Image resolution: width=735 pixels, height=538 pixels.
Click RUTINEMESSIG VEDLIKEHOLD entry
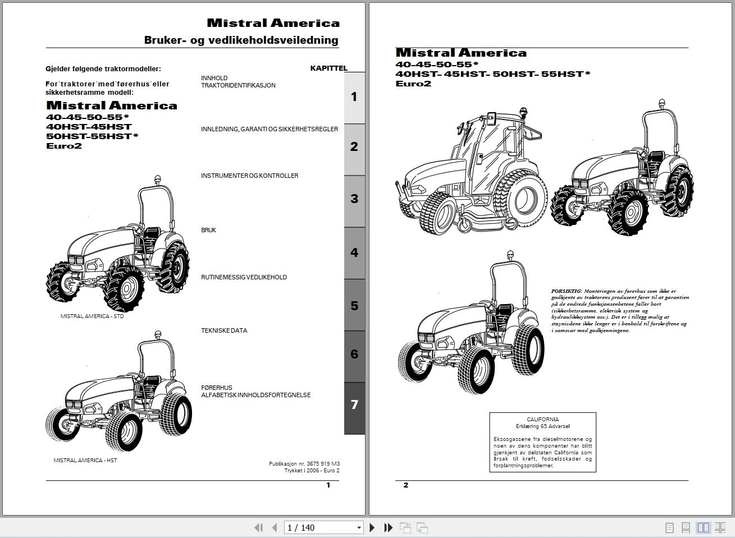tap(244, 277)
